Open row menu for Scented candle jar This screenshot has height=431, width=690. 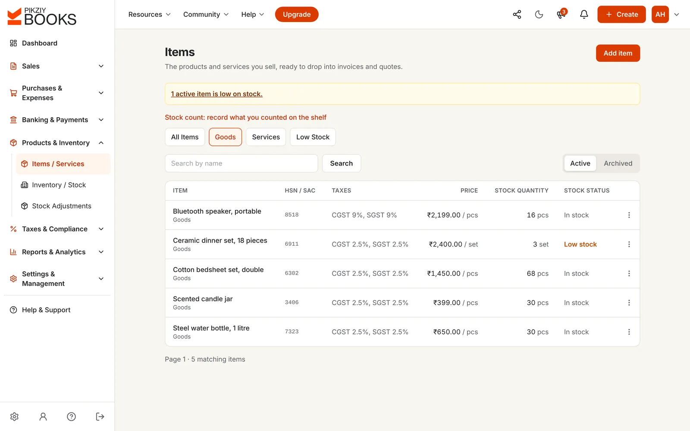point(629,303)
